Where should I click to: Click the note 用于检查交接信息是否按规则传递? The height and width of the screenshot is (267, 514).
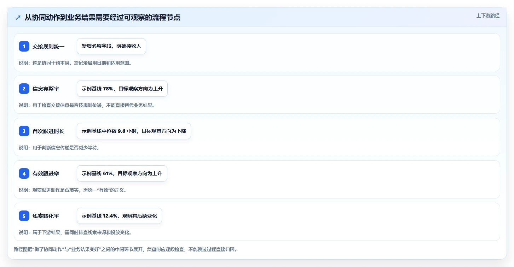click(x=87, y=105)
